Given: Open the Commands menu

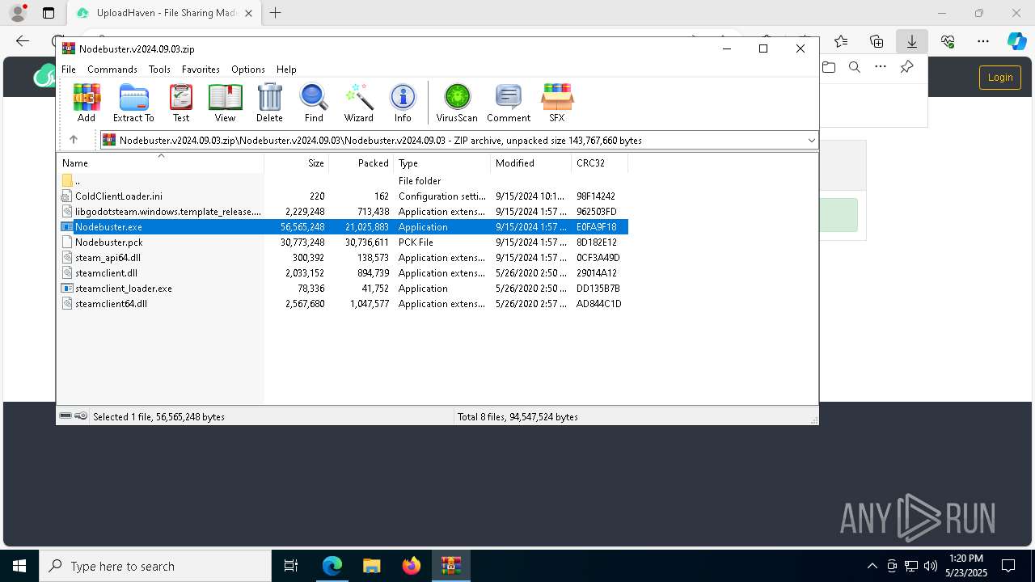Looking at the screenshot, I should click(x=112, y=70).
